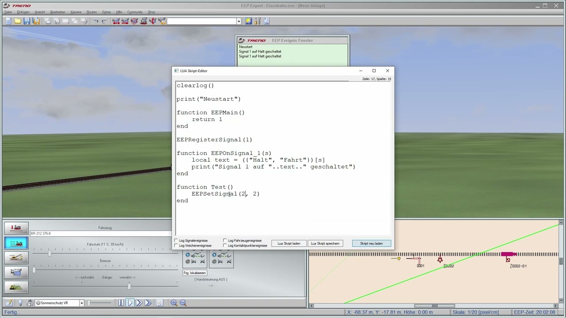Save the layout with the single floppy-disk icon
Screen dimensions: 566x318
point(27,21)
